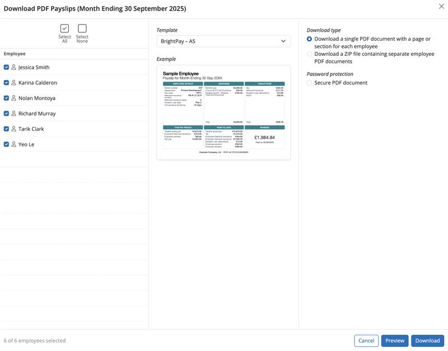
Task: Click the Employee column header
Action: click(x=15, y=54)
